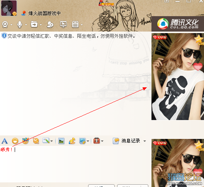
Task: Click the contact's avatar picture
Action: 9,8
